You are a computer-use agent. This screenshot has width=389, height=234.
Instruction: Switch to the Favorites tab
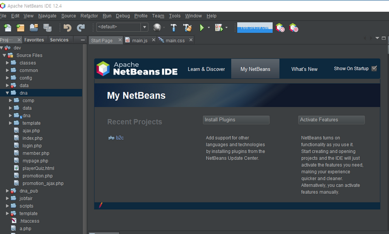point(34,40)
